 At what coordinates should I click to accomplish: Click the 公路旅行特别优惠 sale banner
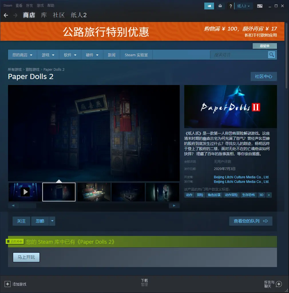142,31
